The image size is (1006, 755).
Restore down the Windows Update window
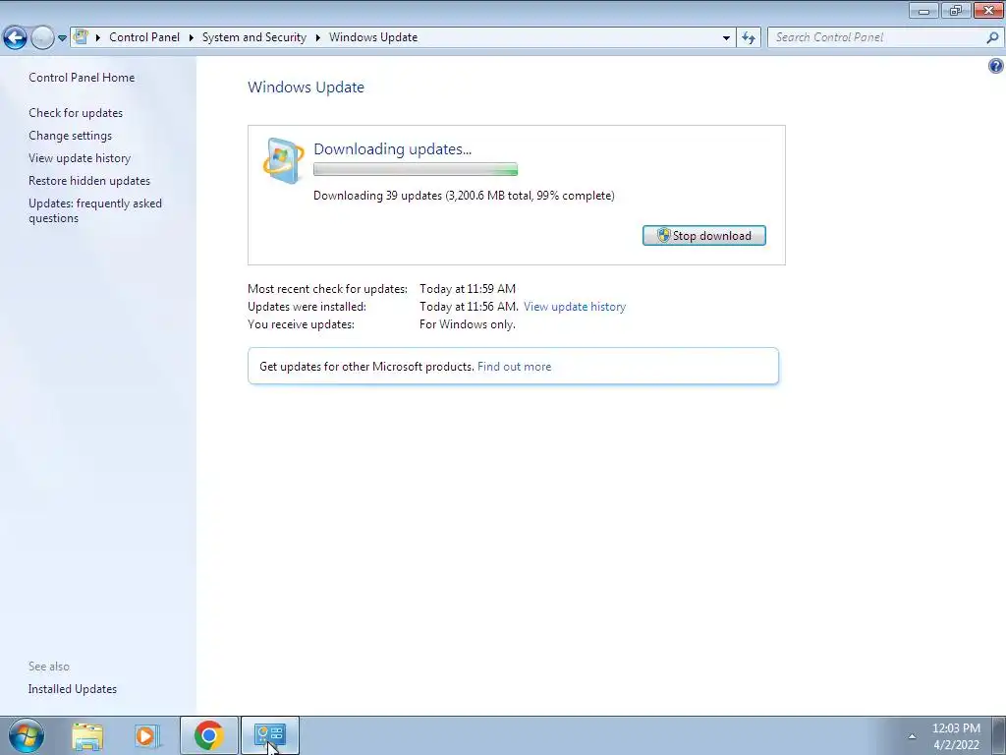(956, 10)
